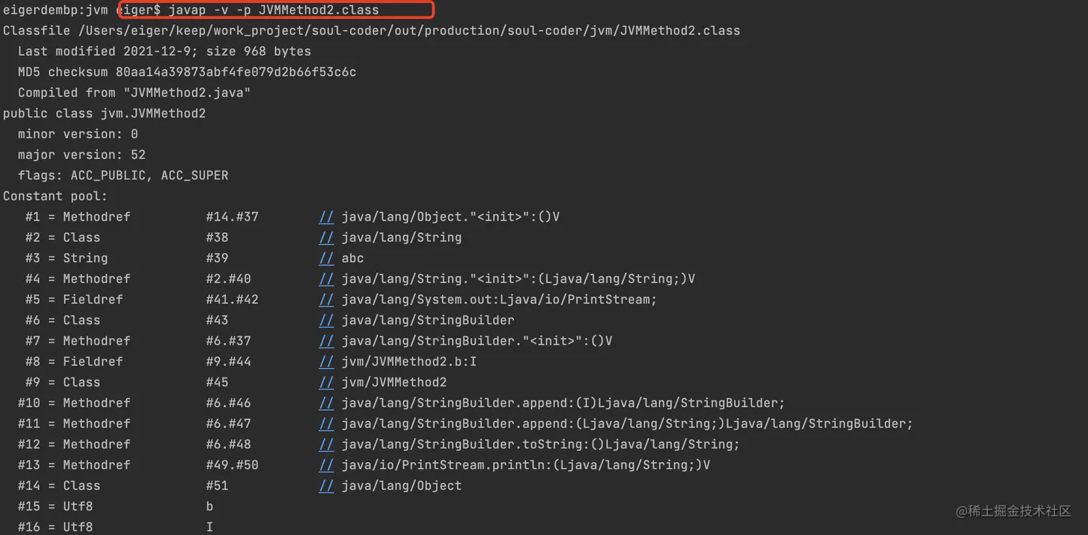Click the // link before StringBuilder."<init>"
The image size is (1088, 535).
pyautogui.click(x=327, y=341)
